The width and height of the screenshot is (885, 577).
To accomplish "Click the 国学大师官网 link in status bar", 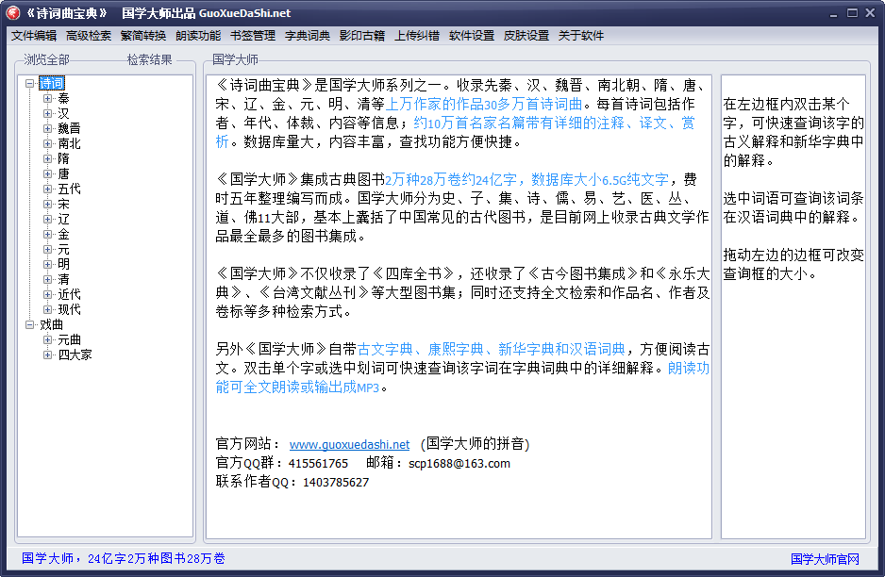I will coord(825,559).
